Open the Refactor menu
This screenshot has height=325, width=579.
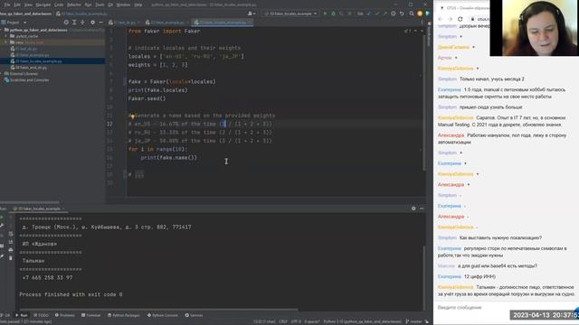(x=74, y=5)
